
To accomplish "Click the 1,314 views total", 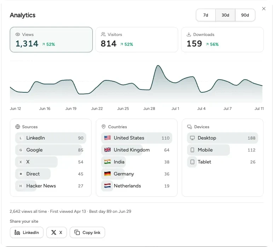I will click(x=27, y=44).
